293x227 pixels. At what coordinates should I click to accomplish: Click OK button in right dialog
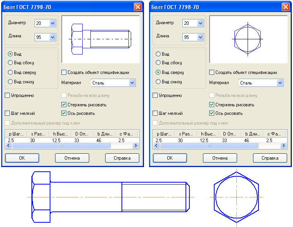tap(170, 158)
